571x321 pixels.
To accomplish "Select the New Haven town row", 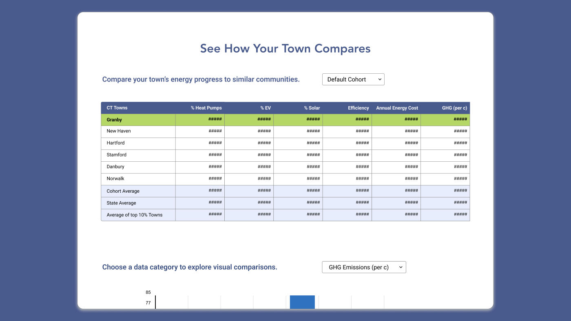I will tap(119, 131).
